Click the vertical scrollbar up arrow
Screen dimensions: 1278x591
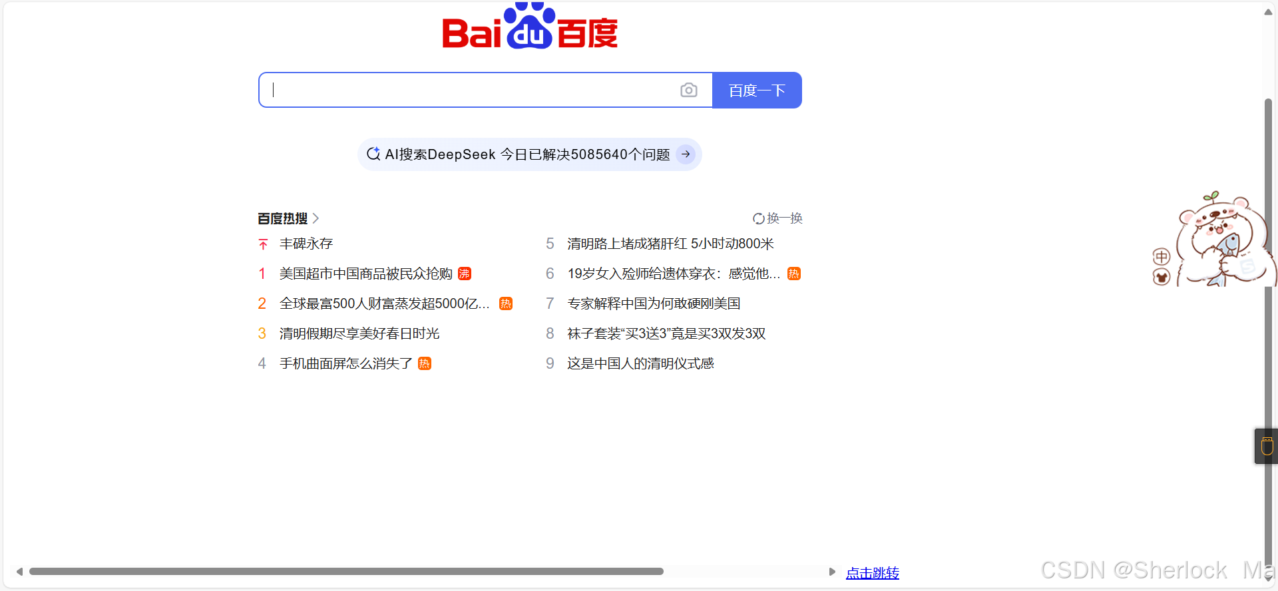click(x=1269, y=12)
